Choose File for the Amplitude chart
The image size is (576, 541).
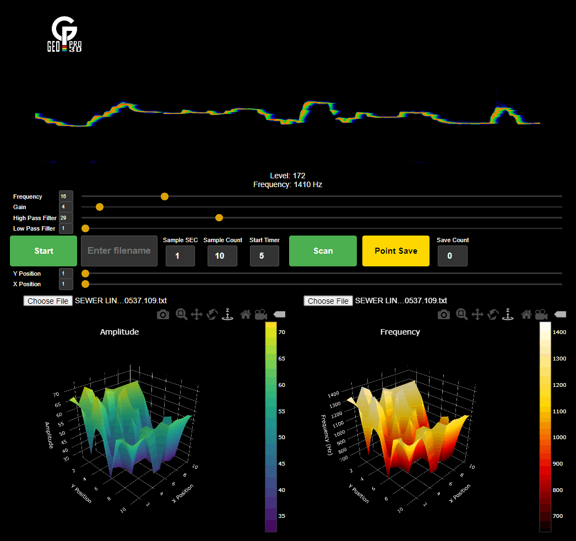pos(48,301)
